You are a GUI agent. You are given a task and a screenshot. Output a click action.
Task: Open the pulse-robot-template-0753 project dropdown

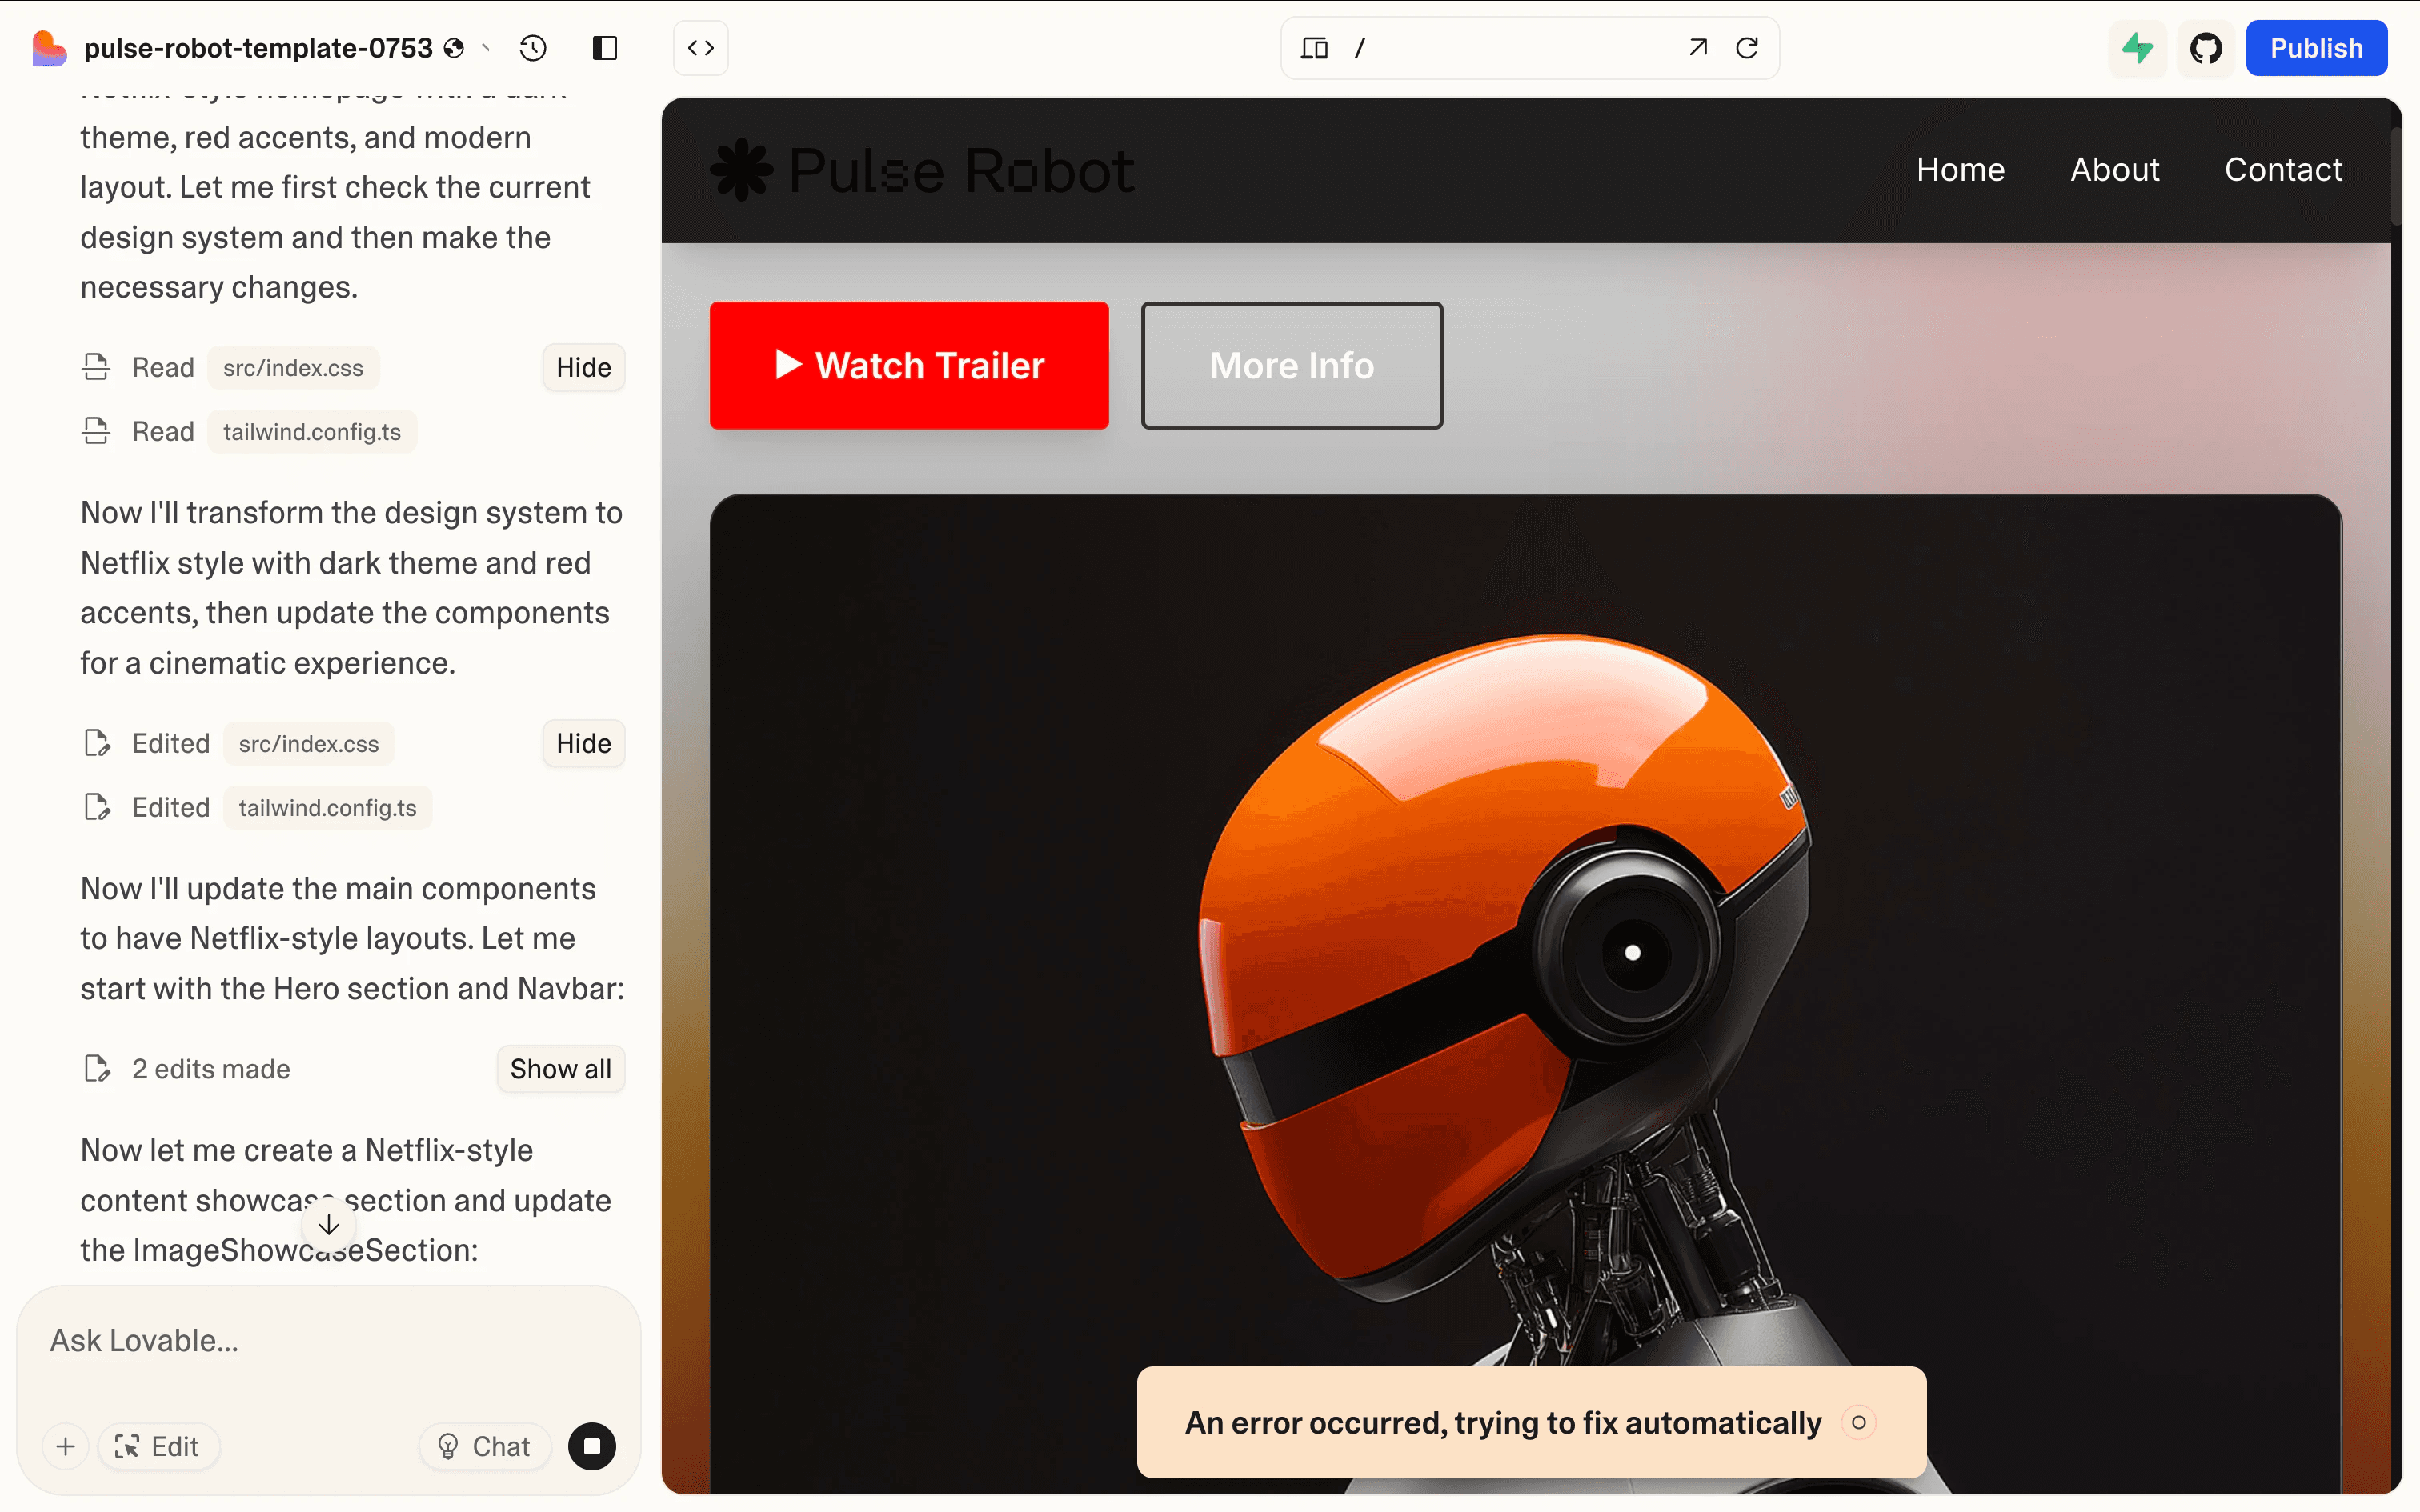(x=486, y=48)
